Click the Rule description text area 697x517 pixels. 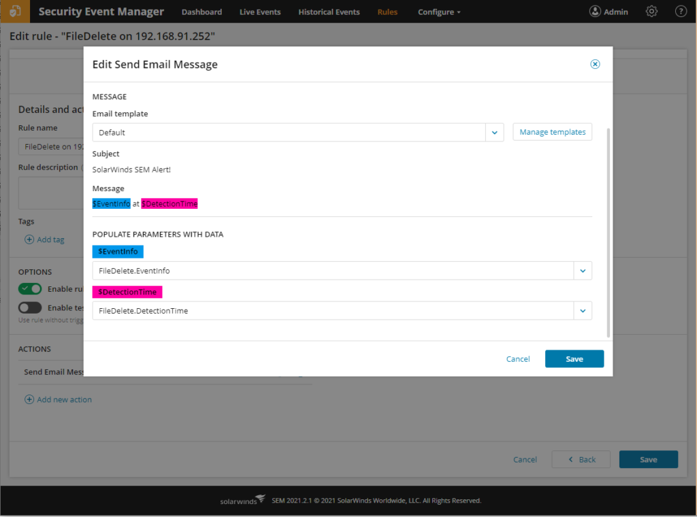(51, 193)
